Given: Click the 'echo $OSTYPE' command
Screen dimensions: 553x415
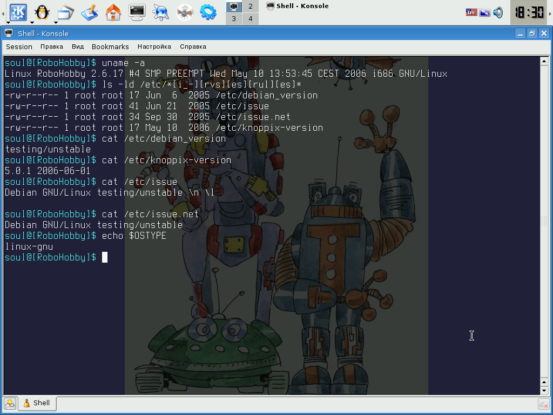Looking at the screenshot, I should tap(134, 236).
